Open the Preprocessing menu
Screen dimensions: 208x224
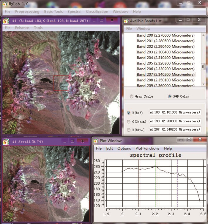[27, 12]
